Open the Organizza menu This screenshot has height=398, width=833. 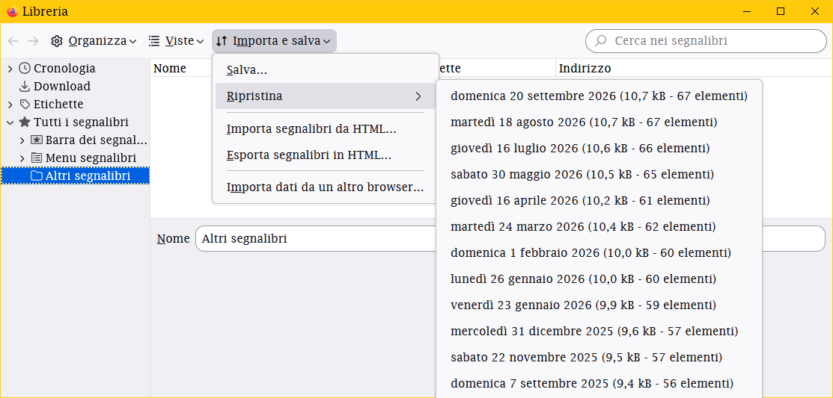[94, 41]
